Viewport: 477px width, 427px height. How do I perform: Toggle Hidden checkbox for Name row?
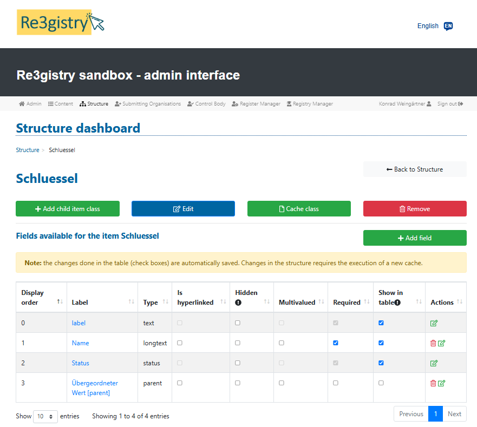click(238, 343)
